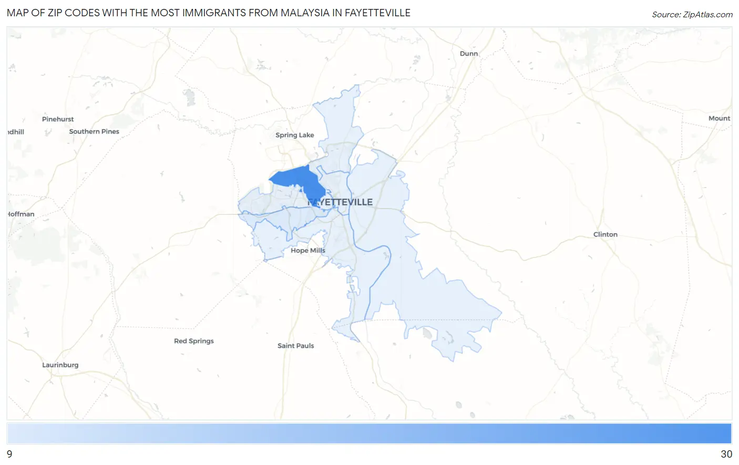Click the Source: ZipAtlas.com text
The height and width of the screenshot is (465, 739).
692,15
